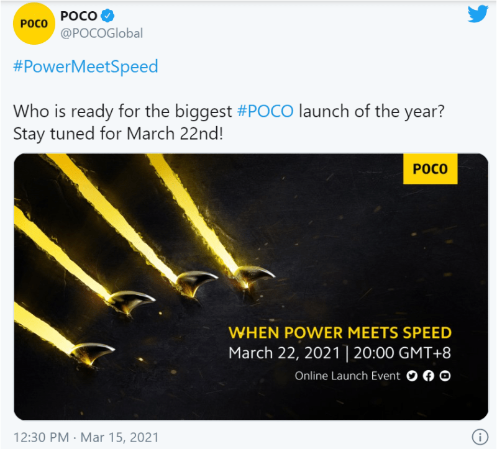Click the Online Launch Event label
Viewport: 497px width, 449px height.
[347, 376]
